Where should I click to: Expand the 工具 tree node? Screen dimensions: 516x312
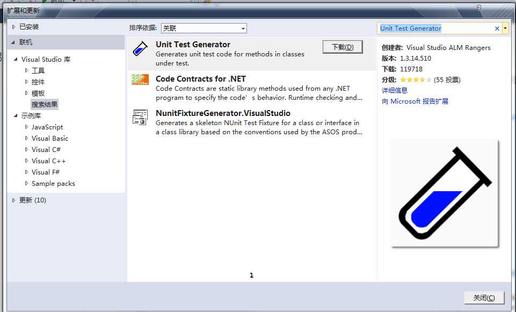click(x=27, y=70)
